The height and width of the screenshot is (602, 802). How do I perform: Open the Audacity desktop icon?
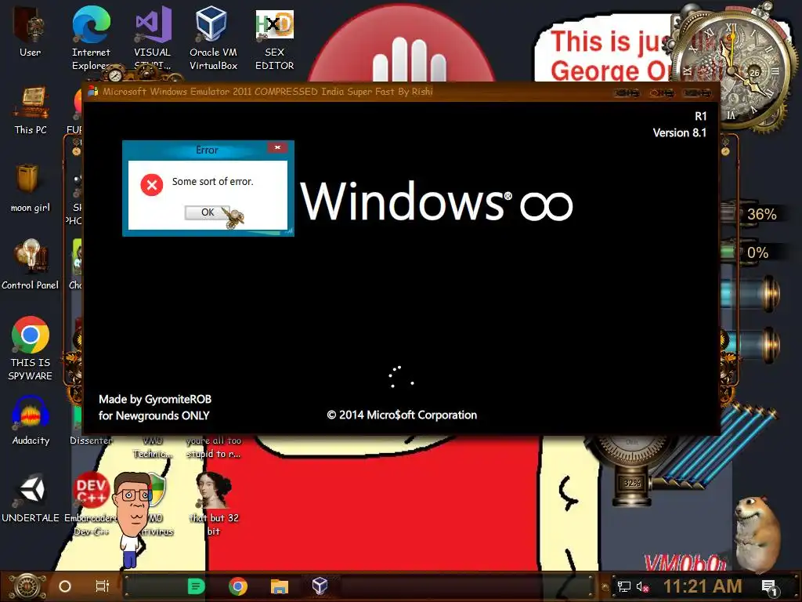pyautogui.click(x=31, y=420)
